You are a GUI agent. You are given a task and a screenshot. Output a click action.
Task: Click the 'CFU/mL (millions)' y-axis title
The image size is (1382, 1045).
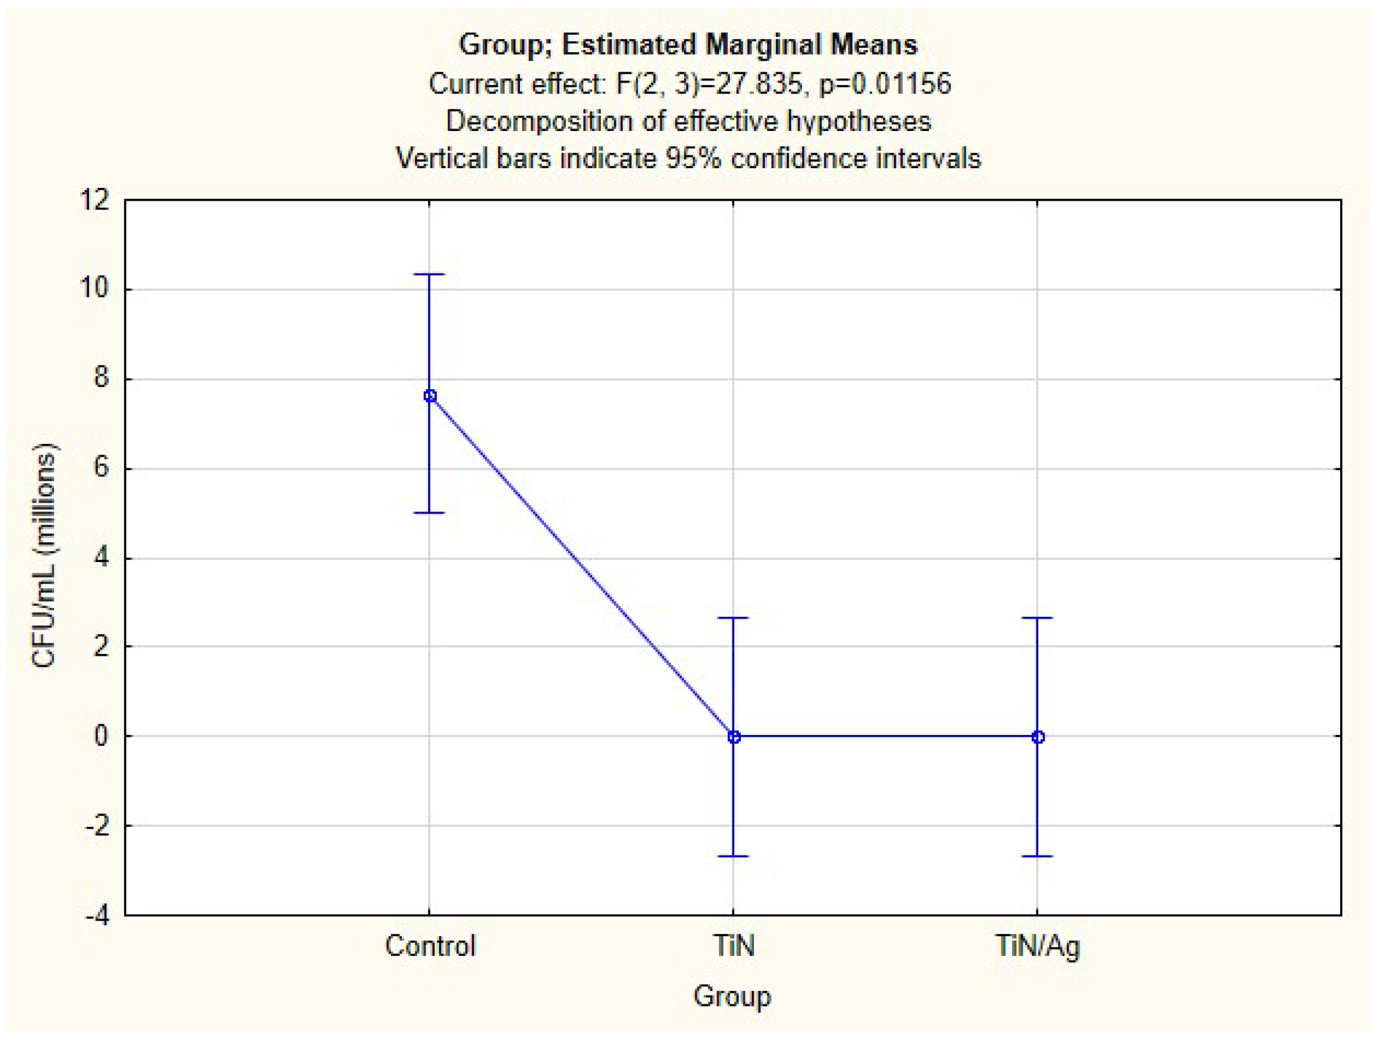[x=44, y=556]
